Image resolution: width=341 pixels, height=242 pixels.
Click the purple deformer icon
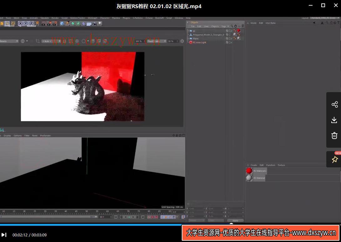pos(84,23)
